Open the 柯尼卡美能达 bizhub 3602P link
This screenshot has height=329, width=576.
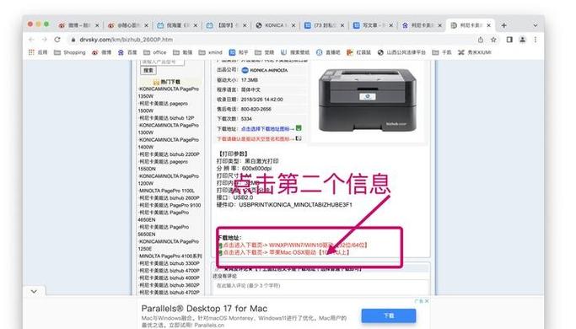tap(169, 285)
